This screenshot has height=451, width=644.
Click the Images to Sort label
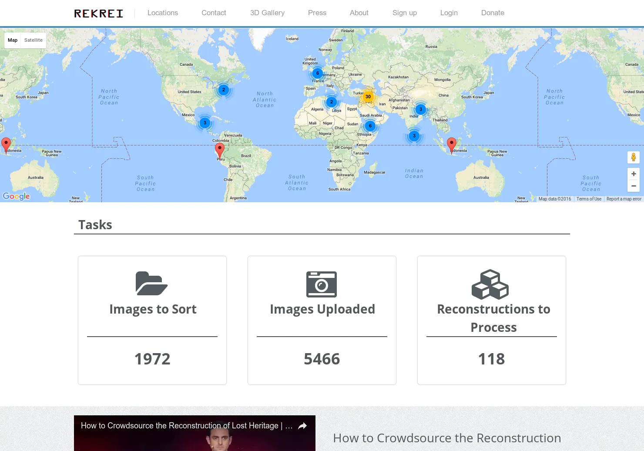(153, 309)
